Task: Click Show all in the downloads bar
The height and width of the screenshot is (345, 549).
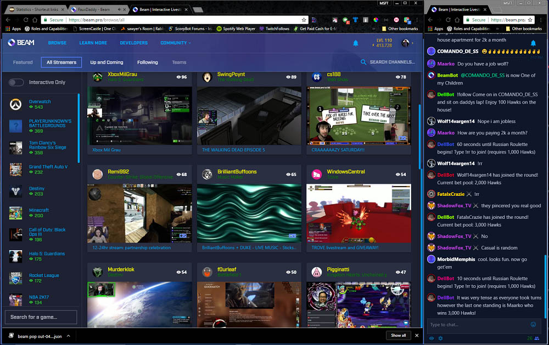Action: [398, 335]
